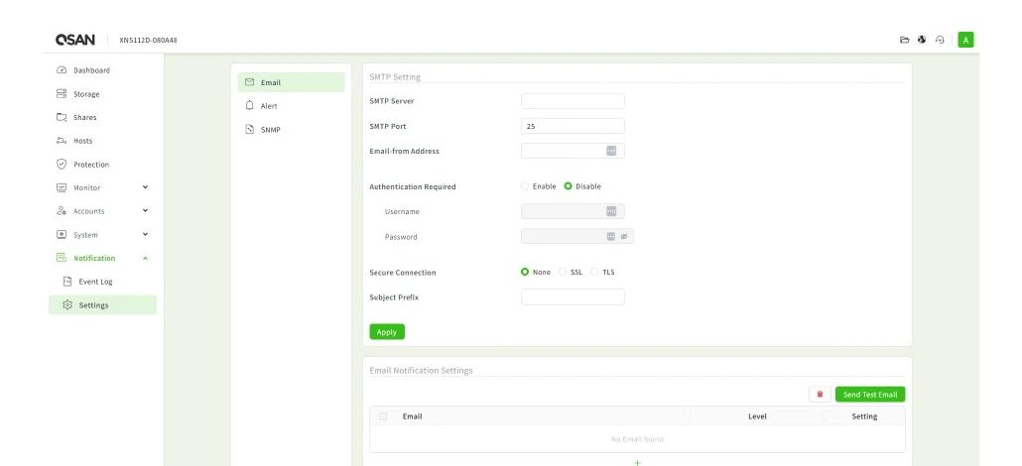Click the Subject Prefix input field

point(573,297)
